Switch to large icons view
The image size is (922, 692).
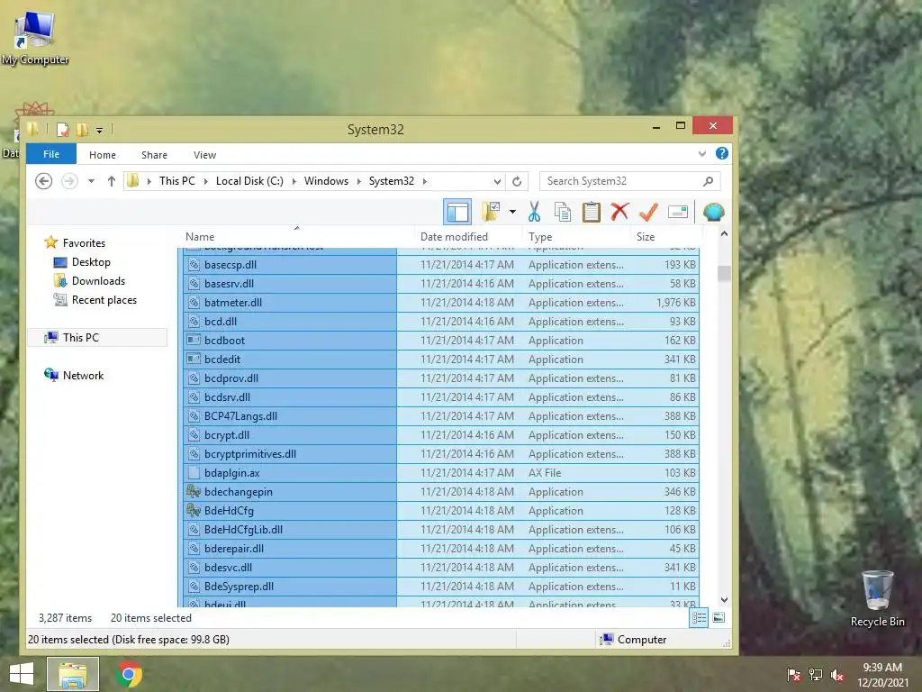(x=719, y=618)
